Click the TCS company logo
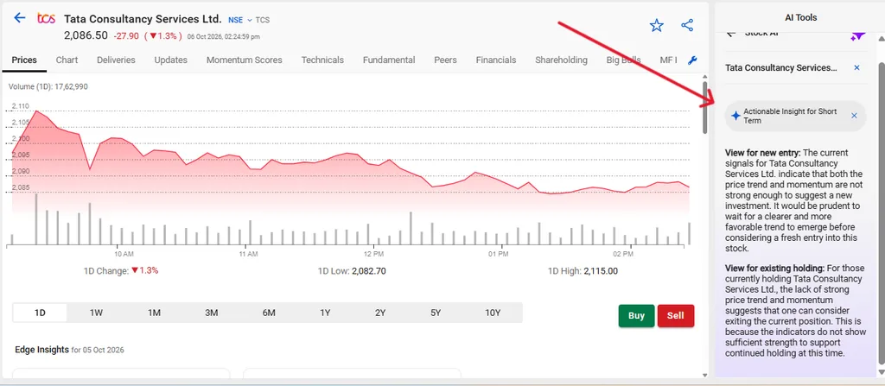The width and height of the screenshot is (885, 386). tap(47, 18)
